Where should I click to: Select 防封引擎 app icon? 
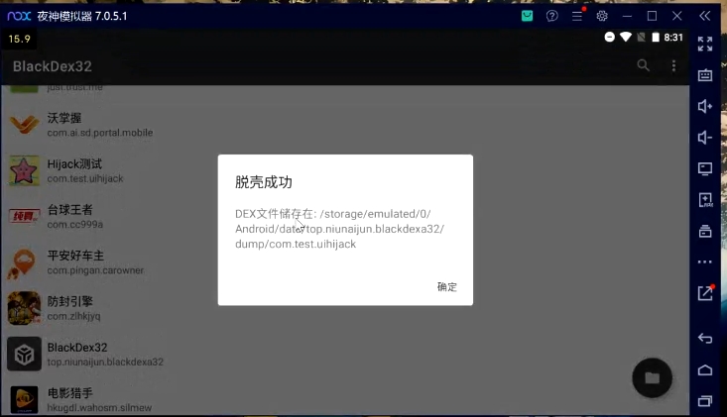[x=24, y=308]
